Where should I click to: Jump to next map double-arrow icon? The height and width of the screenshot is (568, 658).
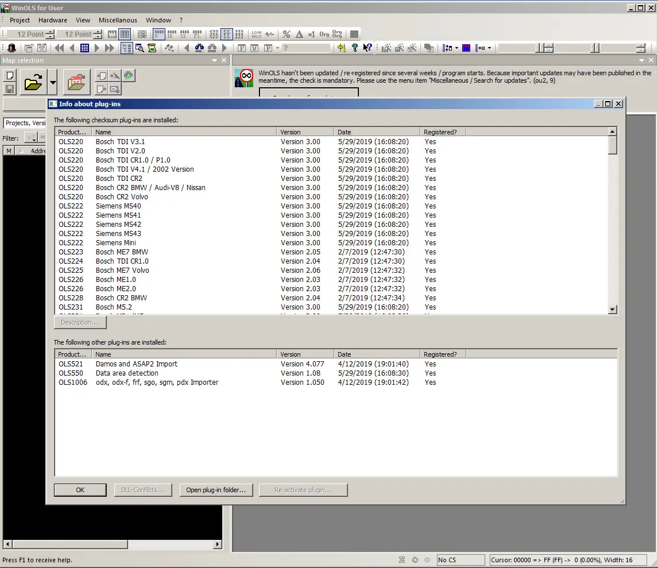tap(110, 48)
